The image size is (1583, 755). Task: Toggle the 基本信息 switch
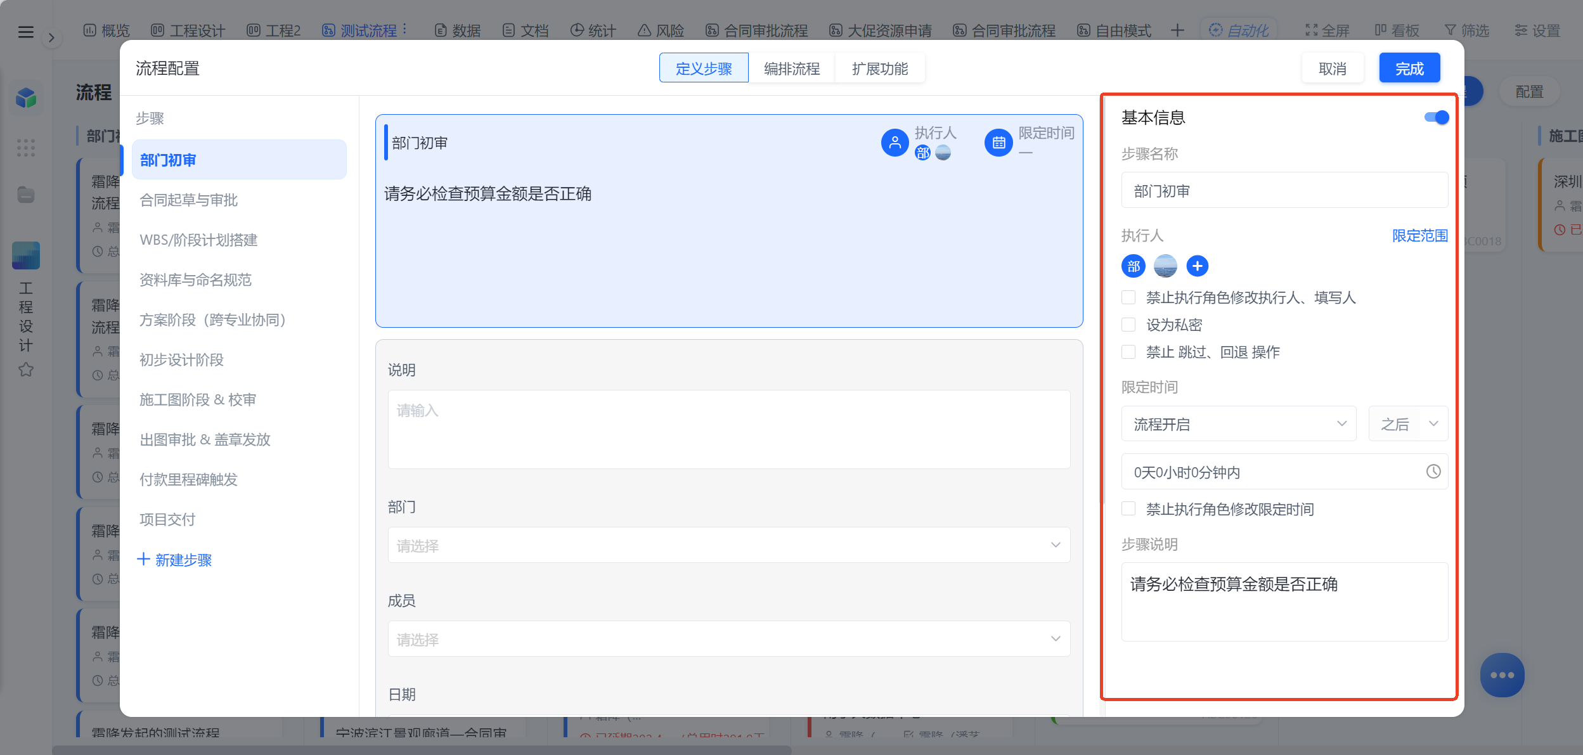click(x=1437, y=117)
